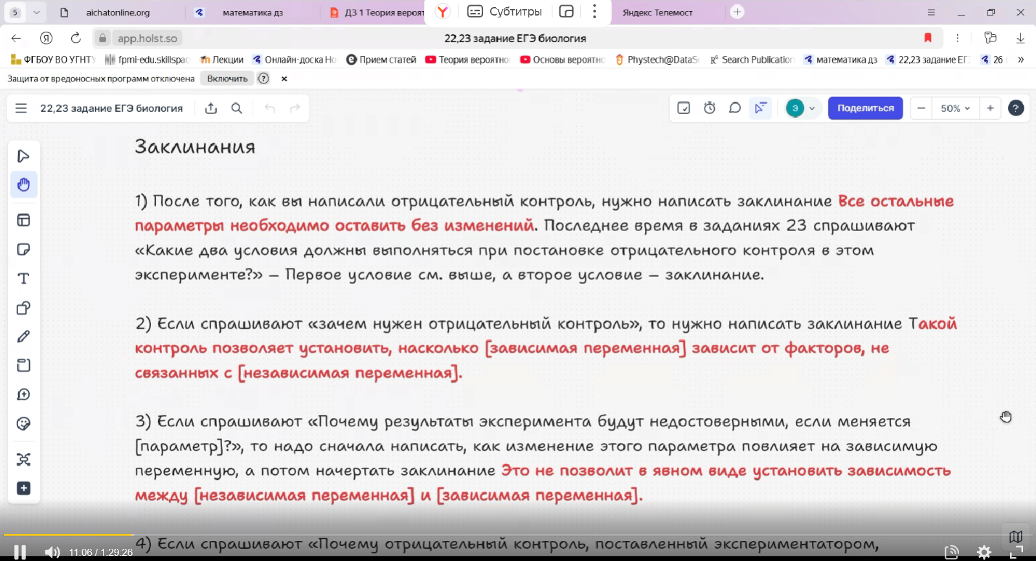Open the export upload icon
Viewport: 1036px width, 561px height.
coord(211,108)
